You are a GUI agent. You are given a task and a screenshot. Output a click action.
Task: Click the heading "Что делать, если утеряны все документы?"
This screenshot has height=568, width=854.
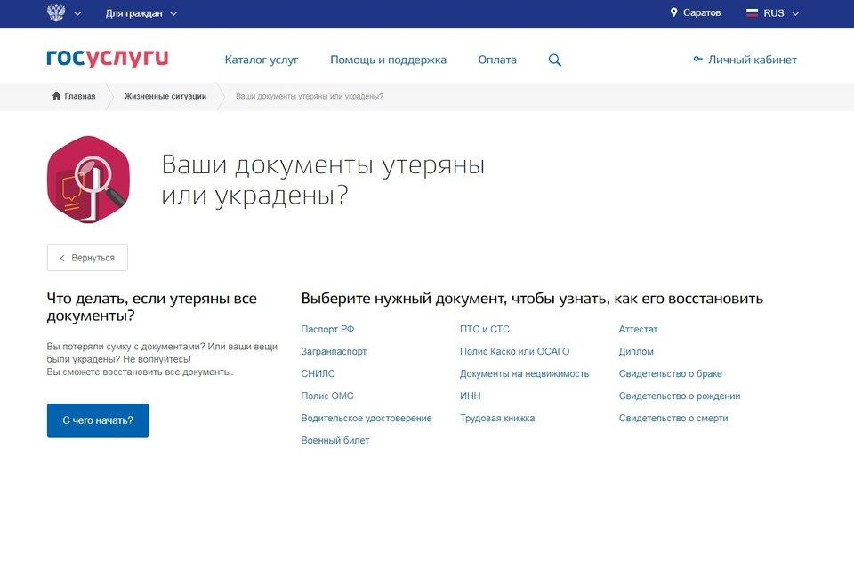151,307
